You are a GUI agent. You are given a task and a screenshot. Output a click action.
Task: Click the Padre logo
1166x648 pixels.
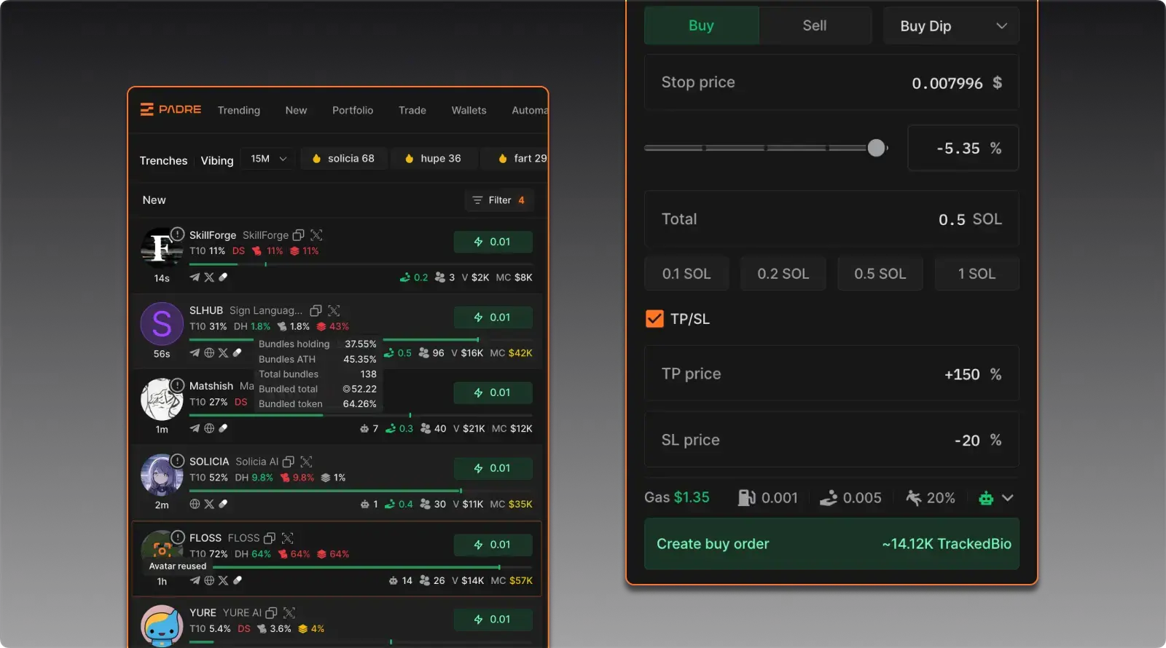point(171,110)
